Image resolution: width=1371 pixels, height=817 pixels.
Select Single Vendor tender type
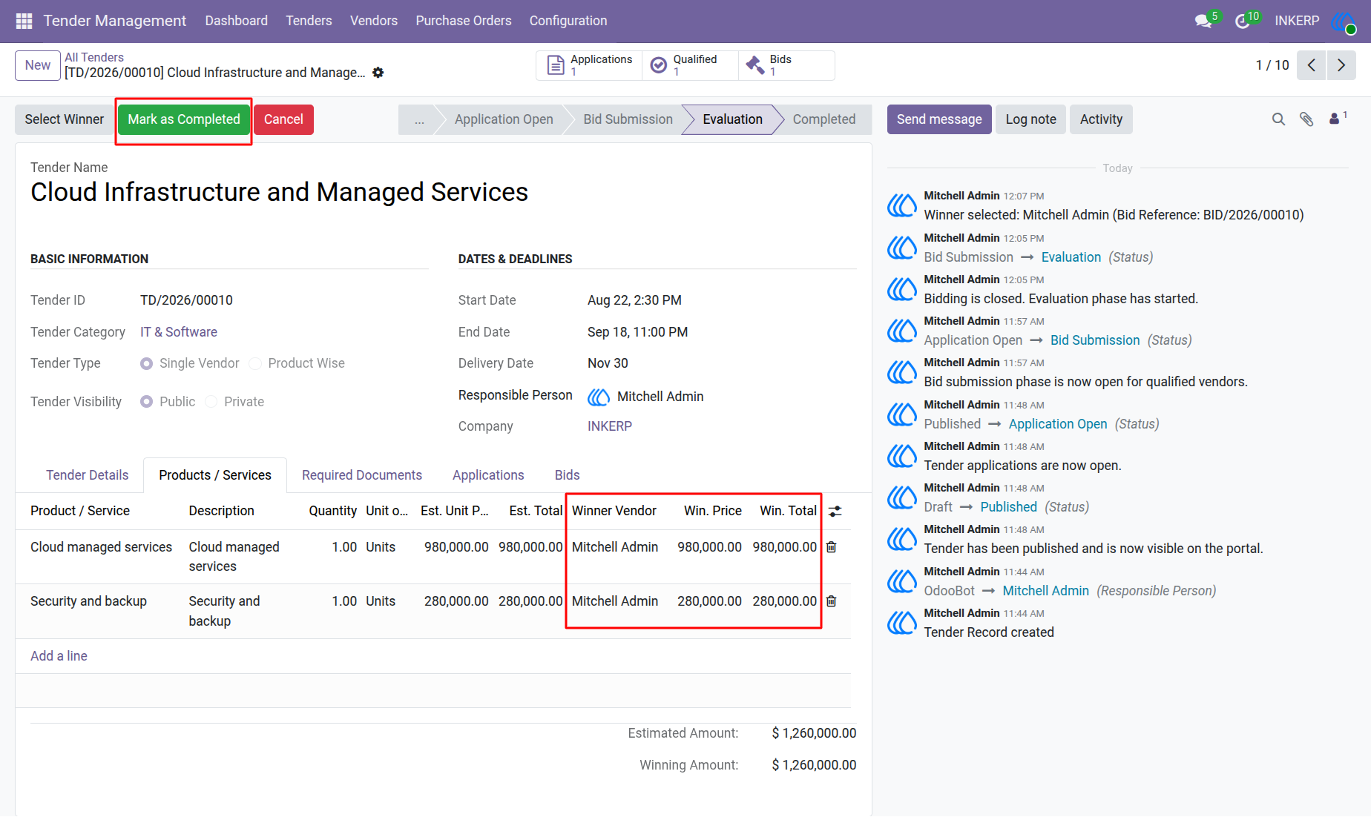pos(147,363)
